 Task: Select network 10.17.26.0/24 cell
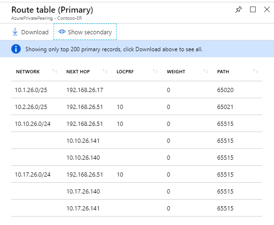coord(32,175)
